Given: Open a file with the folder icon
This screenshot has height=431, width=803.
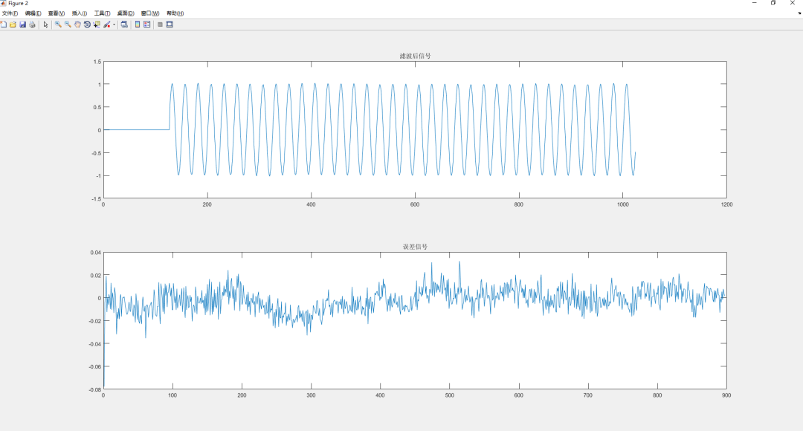Looking at the screenshot, I should tap(13, 24).
